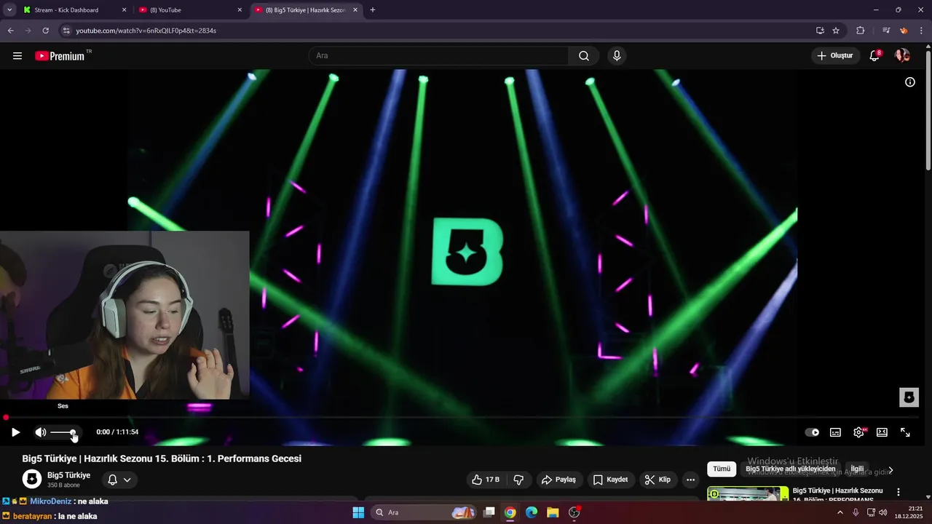Share the video with Paylaş

[558, 480]
